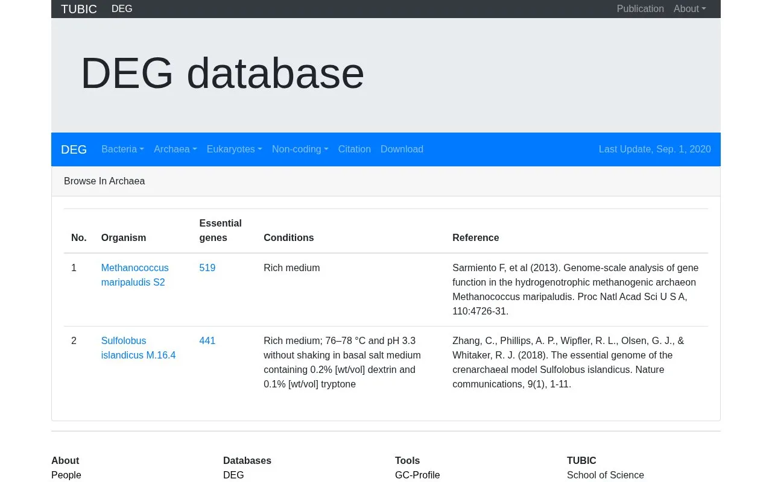Screen dimensions: 772x482
Task: Click DEG in the top dark bar
Action: tap(122, 9)
